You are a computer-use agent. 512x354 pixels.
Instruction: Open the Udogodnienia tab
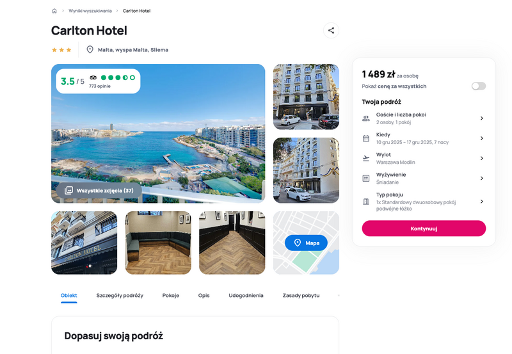click(x=246, y=295)
